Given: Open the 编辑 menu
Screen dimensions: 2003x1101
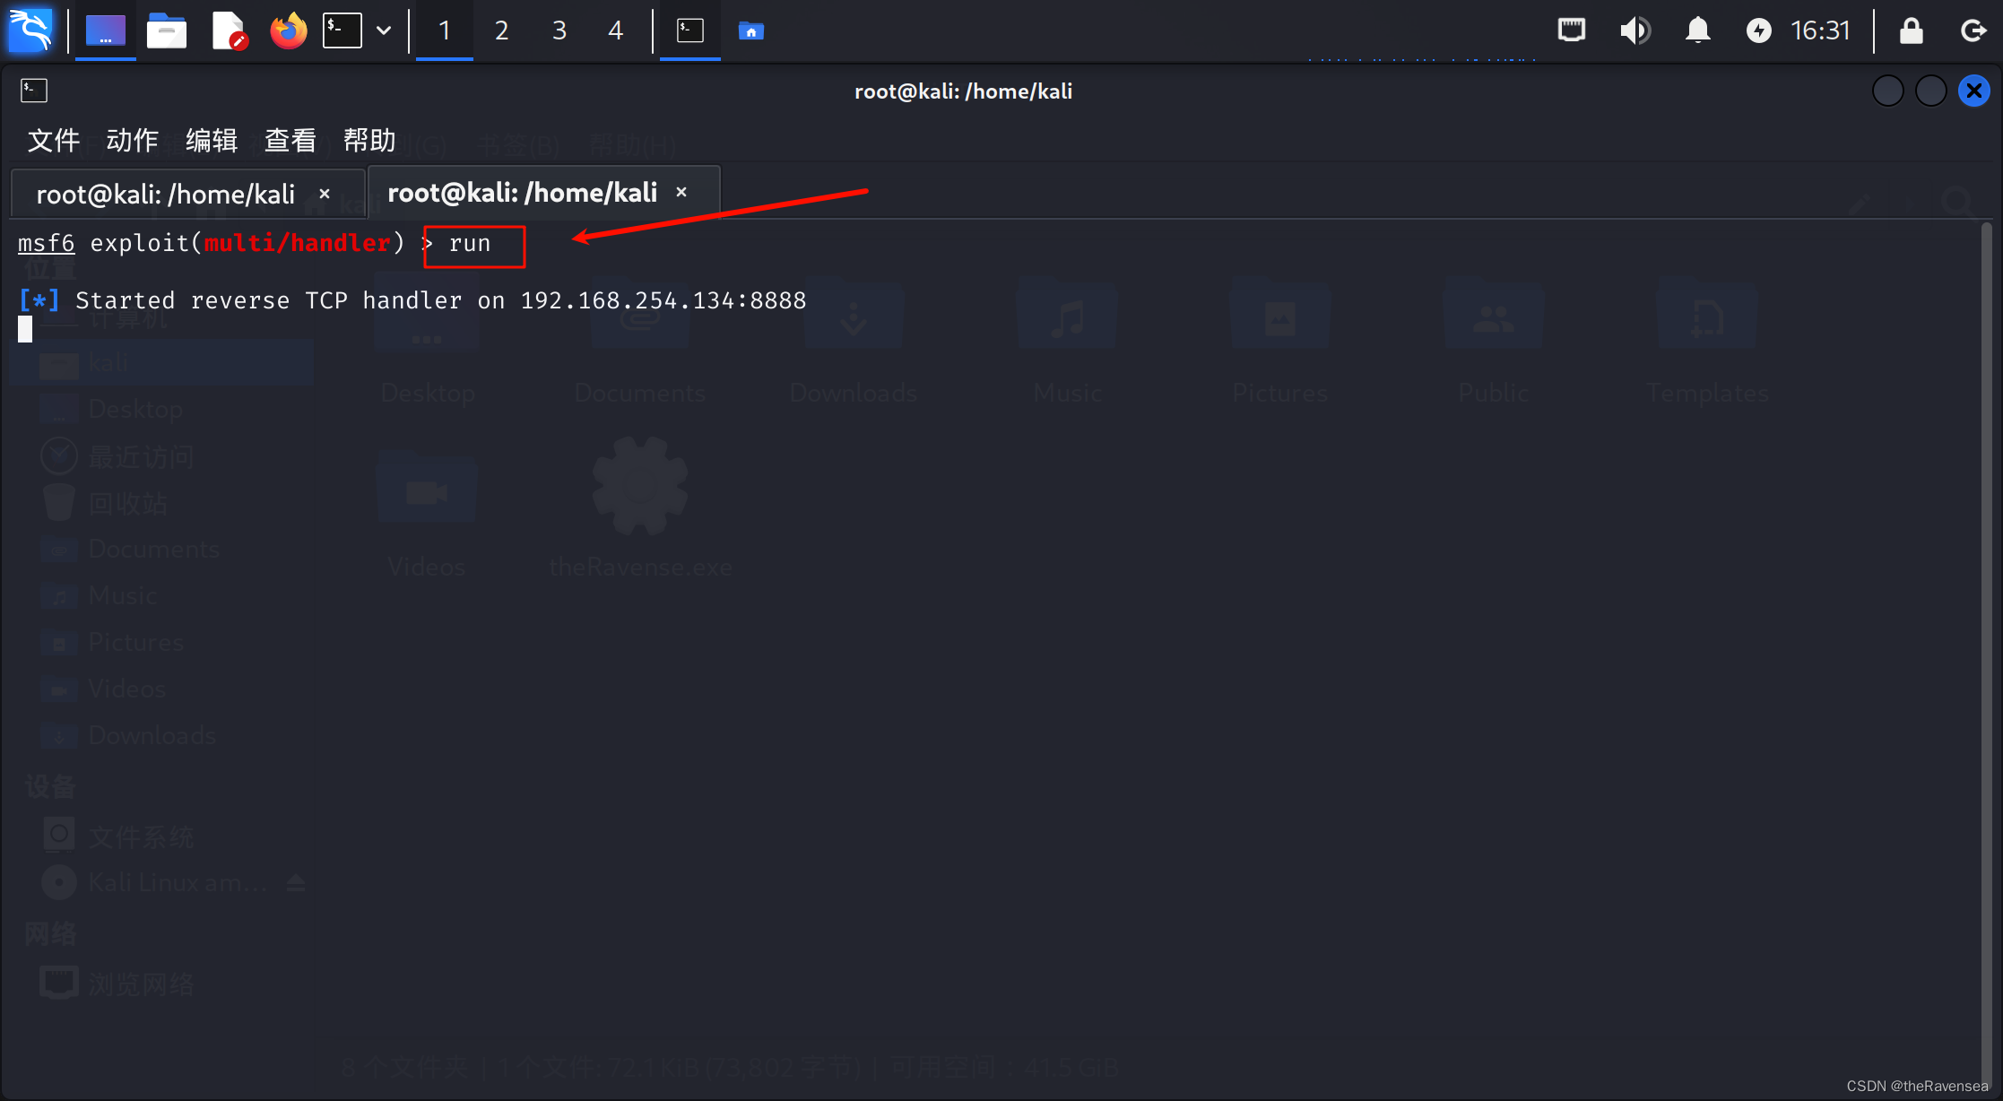Looking at the screenshot, I should coord(212,140).
